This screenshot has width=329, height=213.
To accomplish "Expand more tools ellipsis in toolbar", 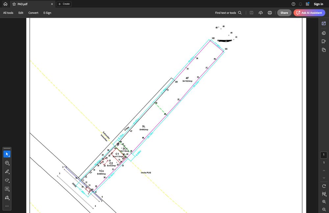I will 7,206.
